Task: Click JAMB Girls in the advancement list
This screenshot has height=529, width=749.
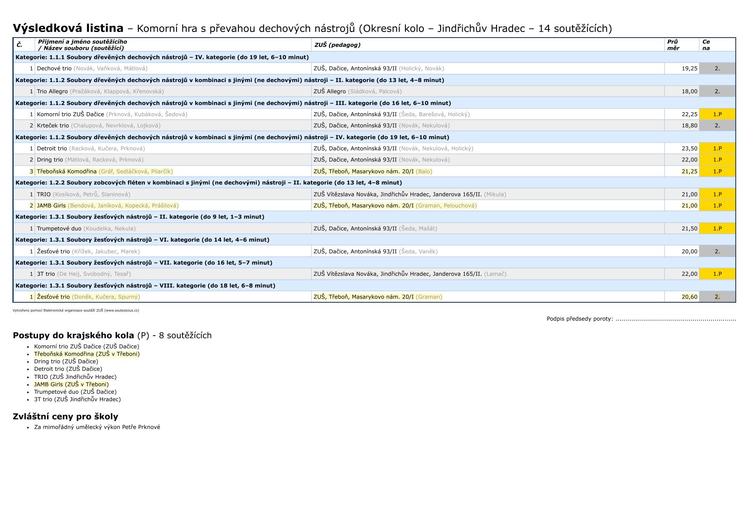Action: (71, 384)
